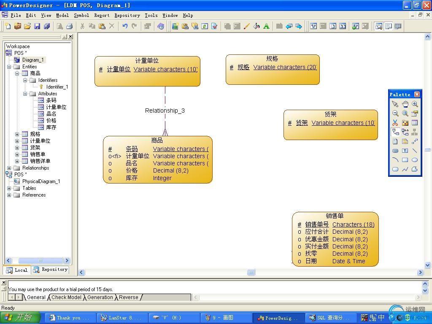Select the 条码 attribute in the tree
This screenshot has height=324, width=432.
pyautogui.click(x=51, y=100)
